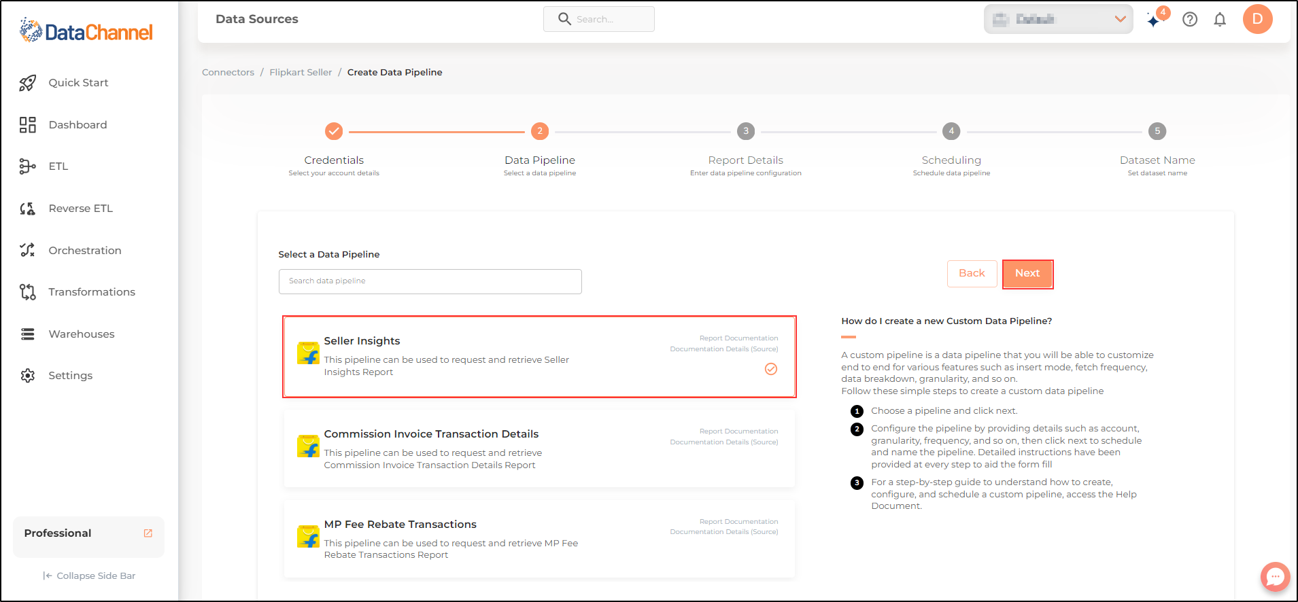Click the Seller Insights title
Screen dimensions: 1298x602
(362, 341)
